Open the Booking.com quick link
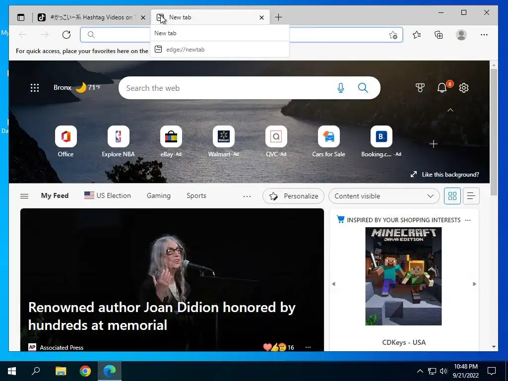 pos(381,141)
